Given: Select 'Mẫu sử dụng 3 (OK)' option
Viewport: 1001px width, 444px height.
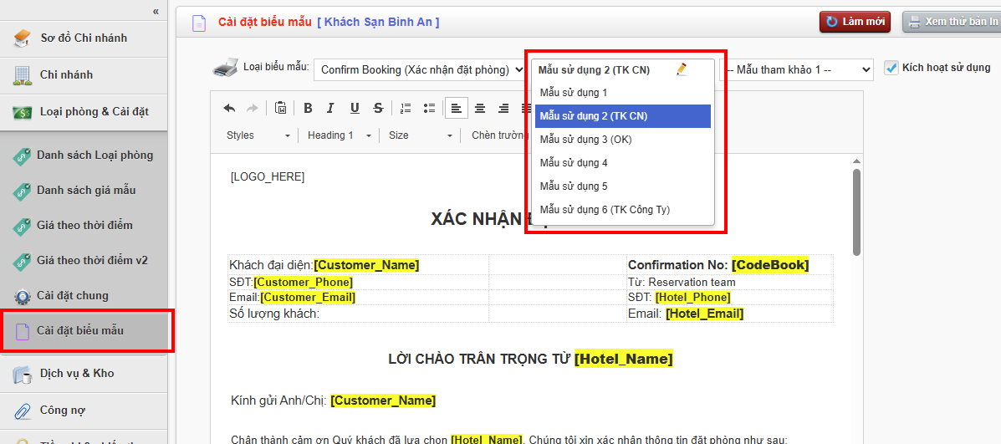Looking at the screenshot, I should click(585, 140).
